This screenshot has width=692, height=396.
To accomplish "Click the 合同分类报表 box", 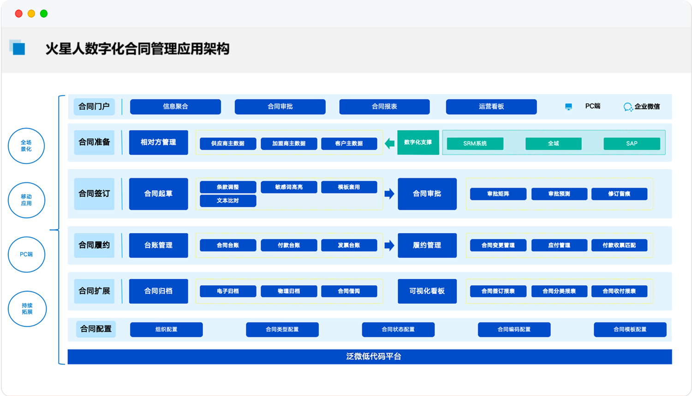I will tap(559, 291).
